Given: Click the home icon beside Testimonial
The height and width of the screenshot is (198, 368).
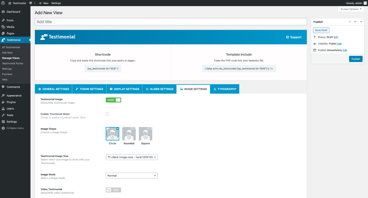Looking at the screenshot, I should (10, 3).
